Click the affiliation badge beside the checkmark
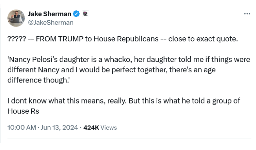Screen dimensions: 256x150 tap(85, 14)
